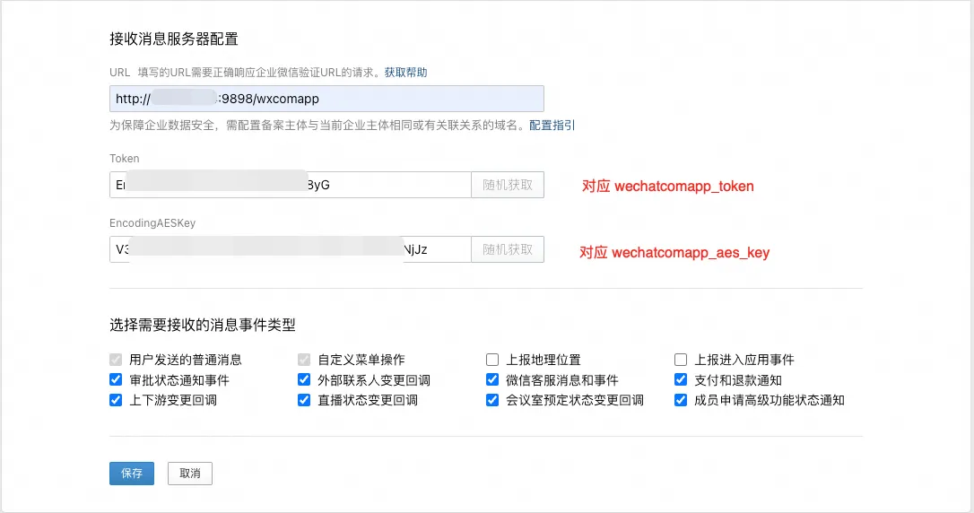Open the 获取帮助 help link

pos(405,72)
